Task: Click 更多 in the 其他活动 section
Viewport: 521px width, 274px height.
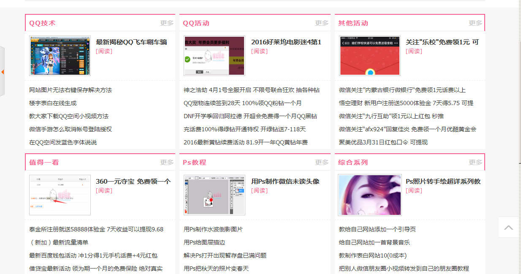Action: [x=475, y=23]
